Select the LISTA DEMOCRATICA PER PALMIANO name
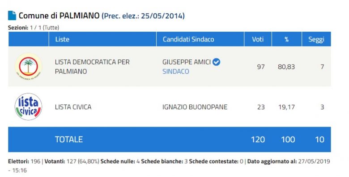 (92, 66)
